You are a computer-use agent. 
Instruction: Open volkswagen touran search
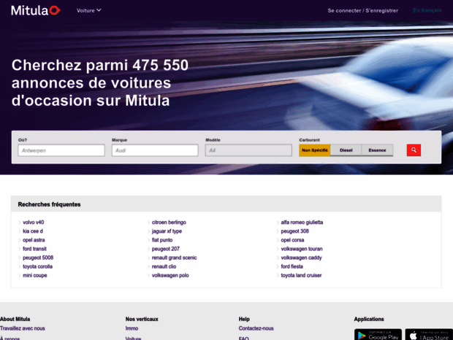[302, 249]
